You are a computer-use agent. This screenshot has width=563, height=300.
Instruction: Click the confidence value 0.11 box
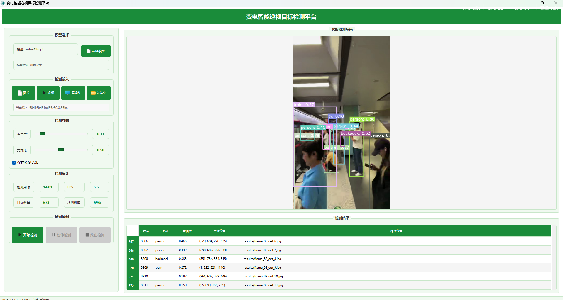[101, 134]
